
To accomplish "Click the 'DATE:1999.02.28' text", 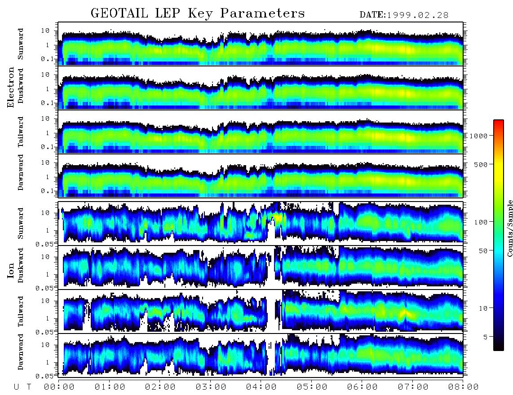I will click(404, 15).
